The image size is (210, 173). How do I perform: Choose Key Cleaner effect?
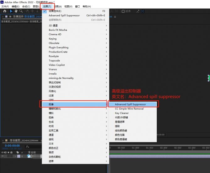click(132, 113)
